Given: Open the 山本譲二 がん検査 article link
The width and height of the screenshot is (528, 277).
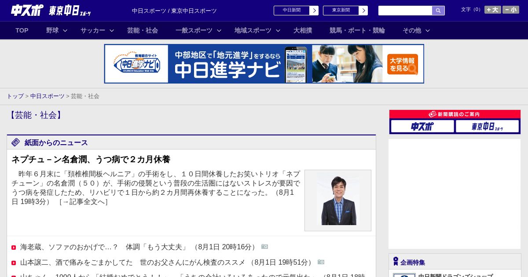Looking at the screenshot, I should (167, 262).
